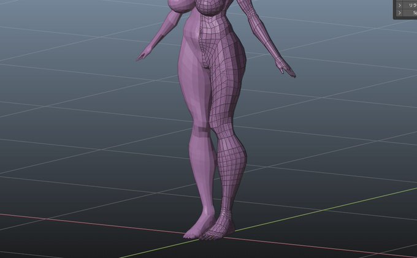Expand the panel row labeled "リラ"
The image size is (417, 258).
(399, 5)
